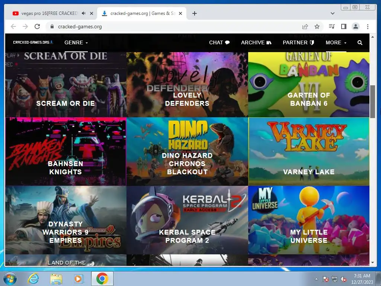Click the CRACKED-GAMES.ORG site logo
381x286 pixels.
[x=33, y=42]
